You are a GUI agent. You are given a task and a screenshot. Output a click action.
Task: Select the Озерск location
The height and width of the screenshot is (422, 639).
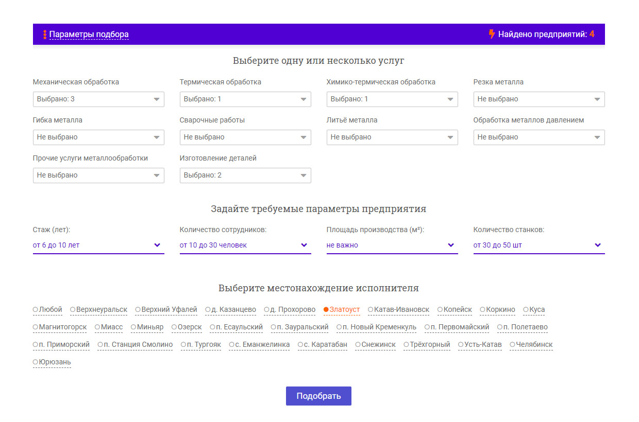coord(187,327)
